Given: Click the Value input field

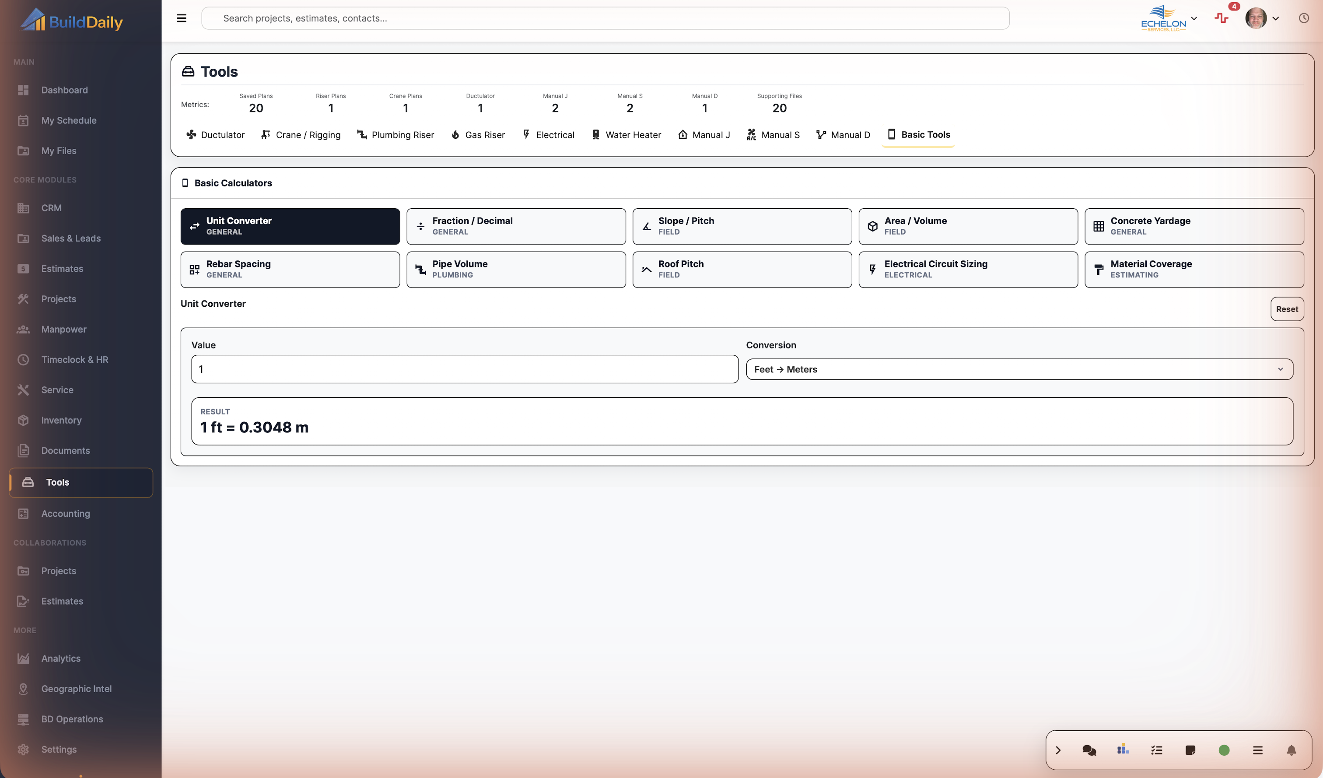Looking at the screenshot, I should click(x=465, y=369).
